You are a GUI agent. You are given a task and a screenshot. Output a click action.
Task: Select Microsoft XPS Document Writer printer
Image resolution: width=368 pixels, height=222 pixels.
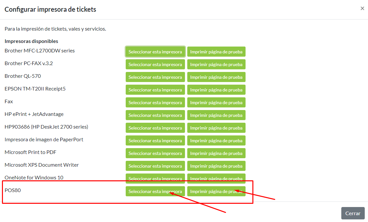click(x=155, y=166)
